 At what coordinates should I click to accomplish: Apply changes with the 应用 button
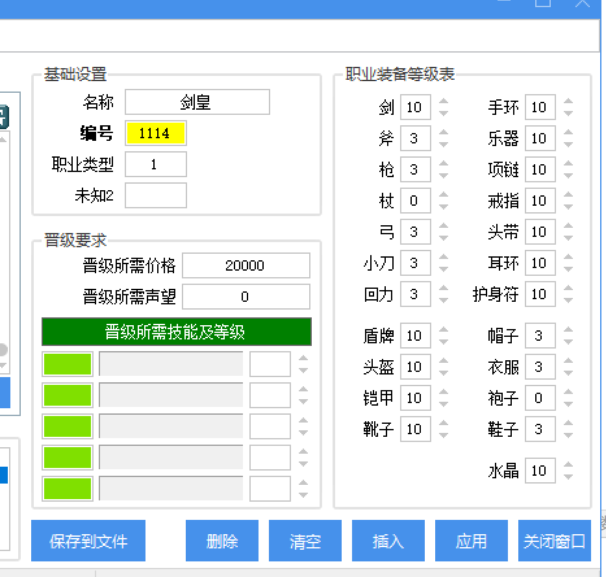coord(471,541)
